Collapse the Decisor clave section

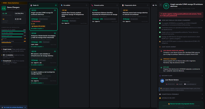202,76
